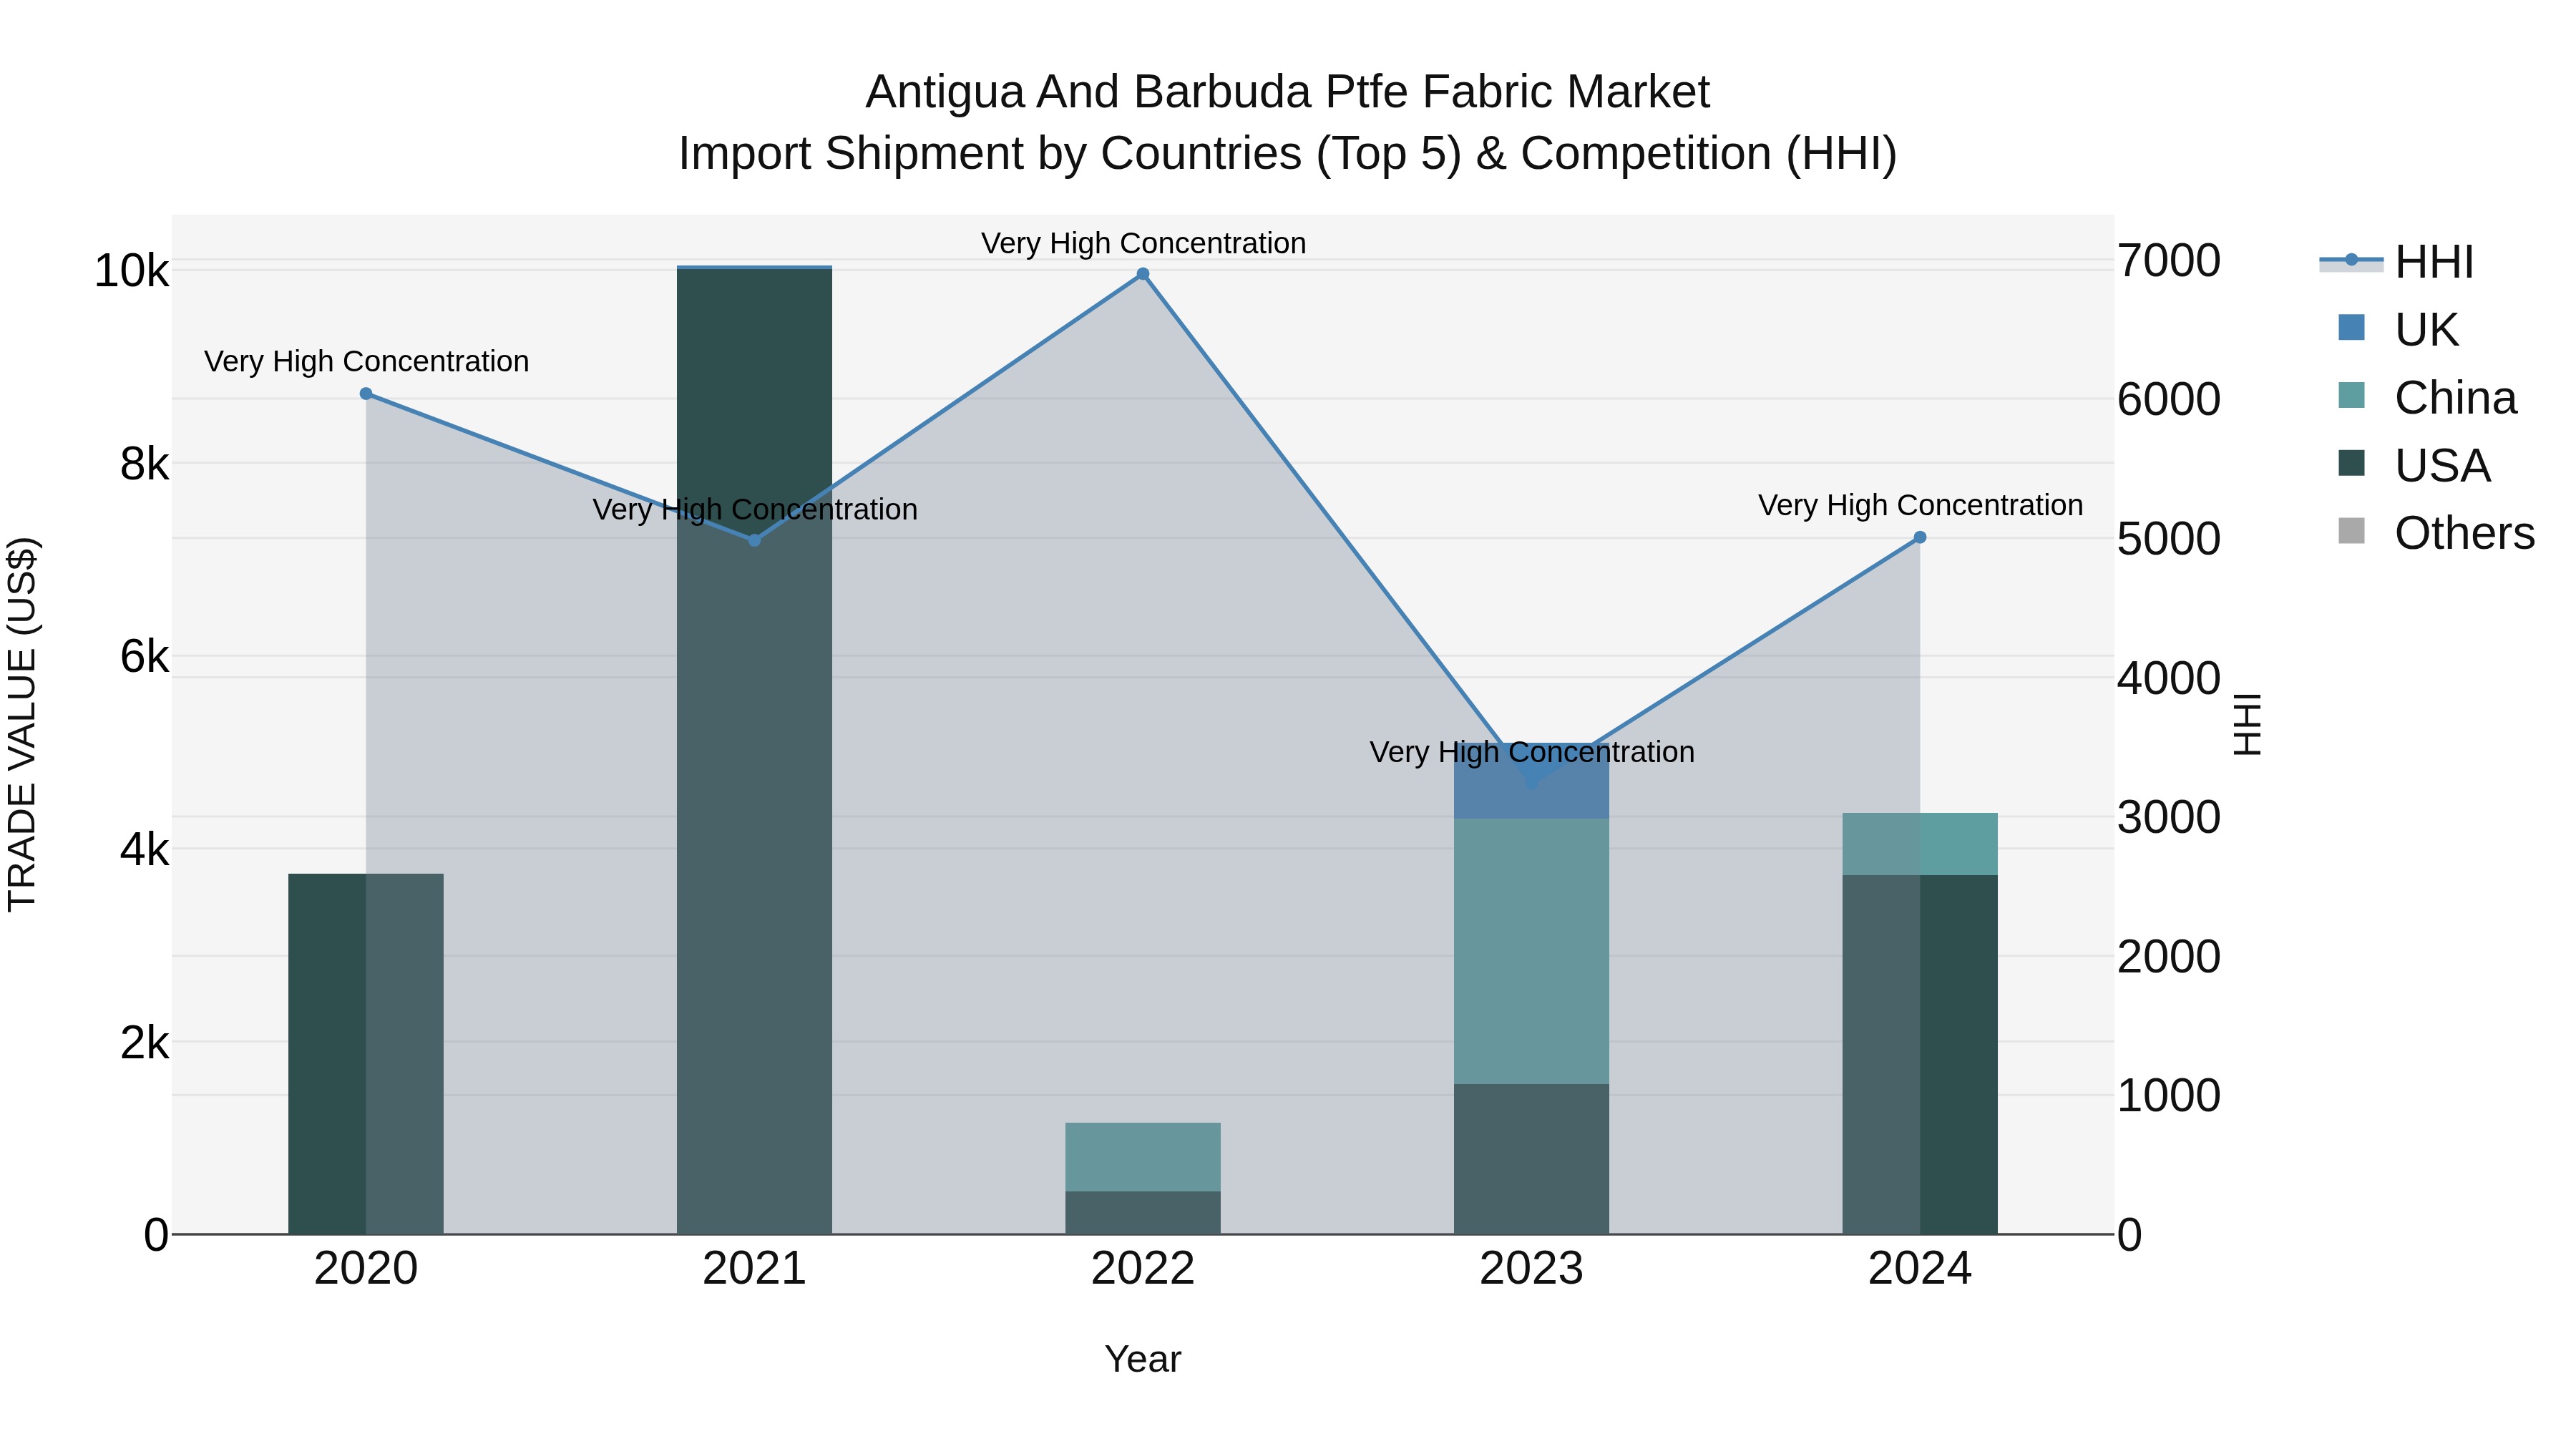Click the '3000' right axis label

[x=2169, y=818]
